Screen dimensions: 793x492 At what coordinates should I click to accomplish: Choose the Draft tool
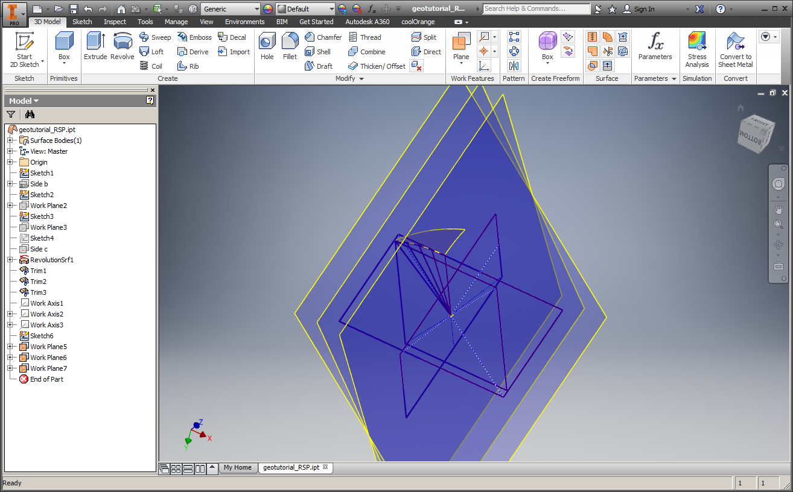tap(318, 66)
